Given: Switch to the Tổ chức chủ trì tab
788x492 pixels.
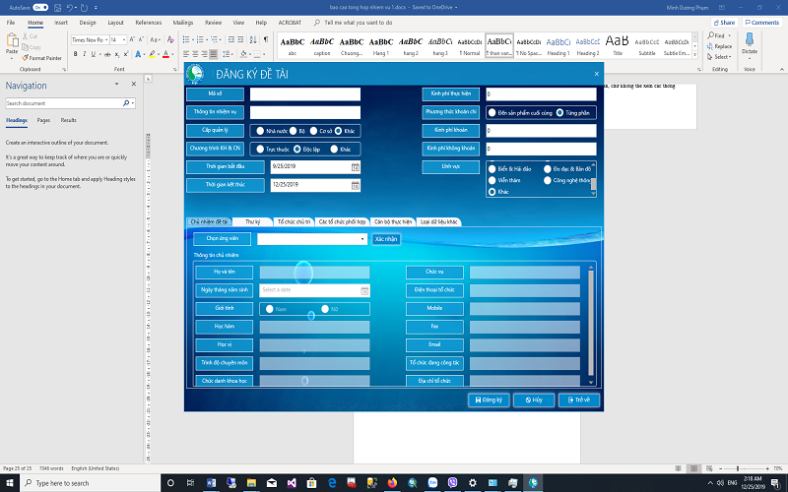Looking at the screenshot, I should (x=294, y=222).
